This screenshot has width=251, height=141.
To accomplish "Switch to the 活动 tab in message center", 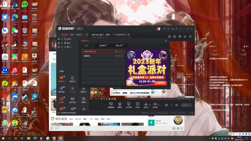I will 86,45.
